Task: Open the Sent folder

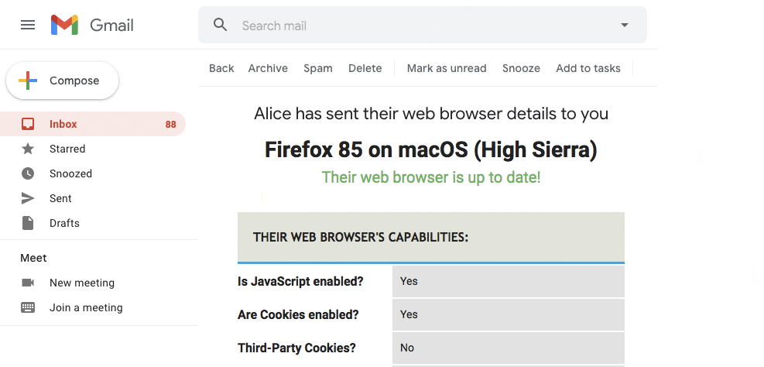Action: (60, 198)
